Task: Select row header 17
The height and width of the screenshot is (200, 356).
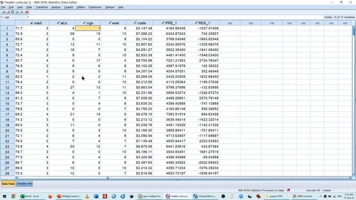Action: 7,114
